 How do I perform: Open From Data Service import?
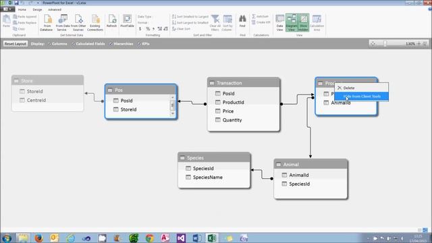tap(63, 22)
